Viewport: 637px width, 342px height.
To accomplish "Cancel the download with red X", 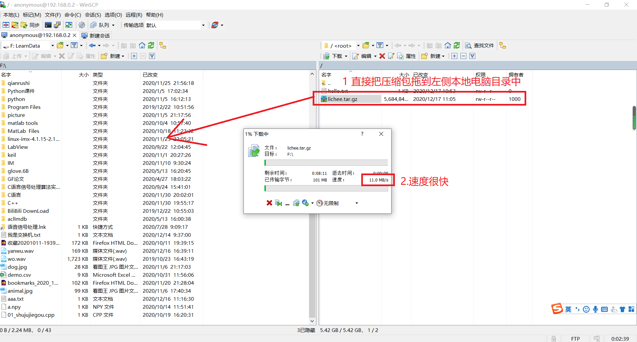I will 269,203.
